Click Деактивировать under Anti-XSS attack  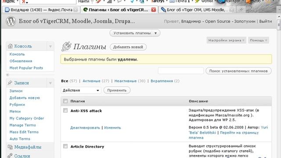(x=85, y=128)
